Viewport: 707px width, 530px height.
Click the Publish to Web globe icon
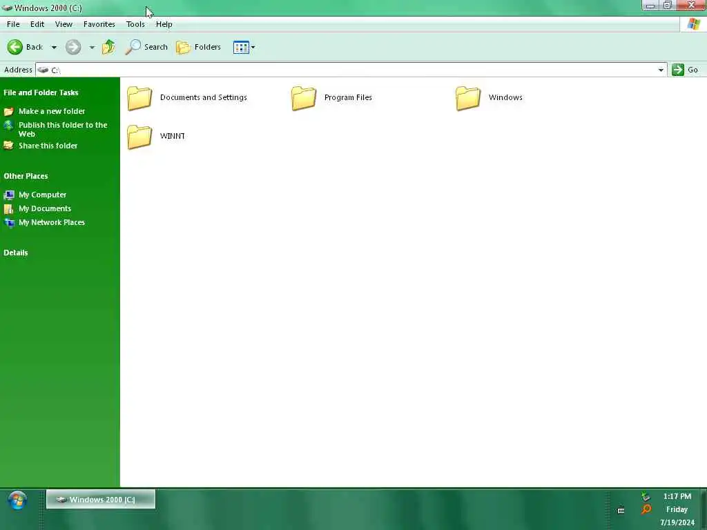(8, 126)
